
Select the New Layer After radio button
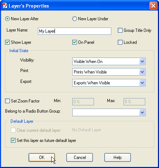pos(7,19)
